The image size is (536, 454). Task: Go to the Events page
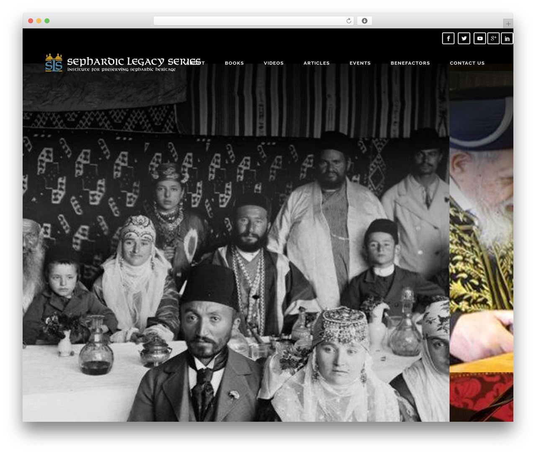click(x=360, y=63)
